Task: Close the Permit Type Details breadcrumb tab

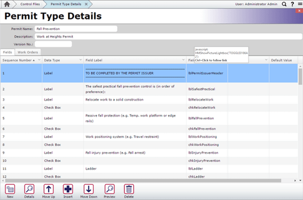Action: pyautogui.click(x=86, y=4)
